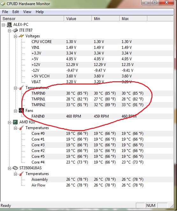Select the VBAT voltage row
177x211 pixels.
[102, 82]
